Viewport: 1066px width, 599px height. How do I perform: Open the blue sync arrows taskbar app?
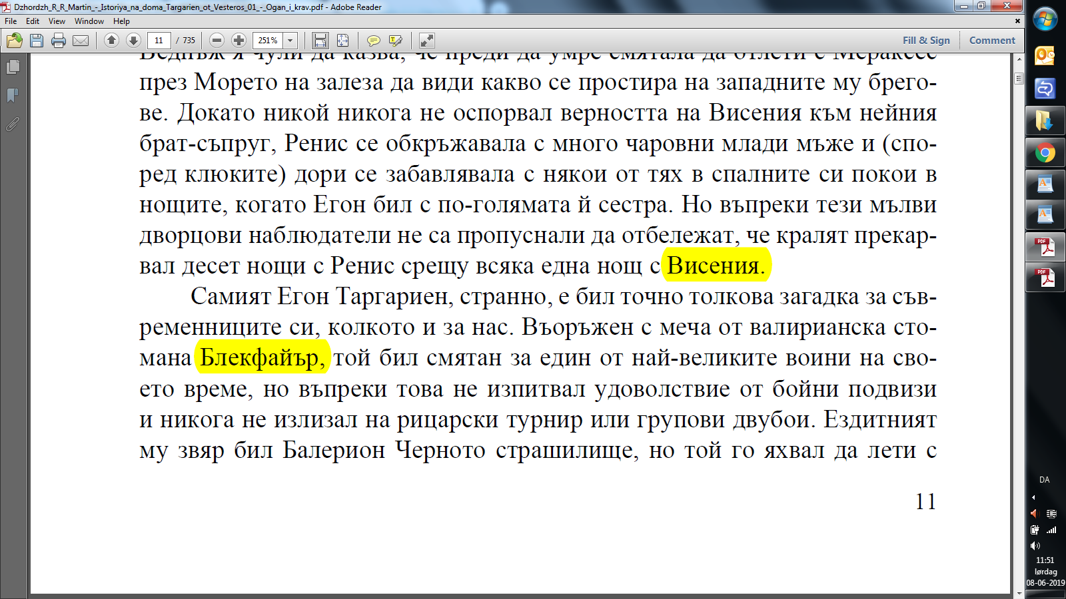(1045, 89)
